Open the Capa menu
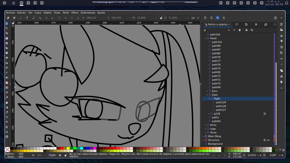Viewport: 290px width, 163px height. pos(38,12)
